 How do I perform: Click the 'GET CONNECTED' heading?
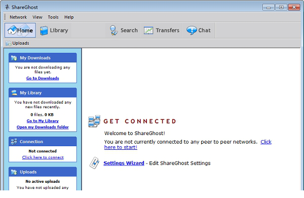pos(140,121)
